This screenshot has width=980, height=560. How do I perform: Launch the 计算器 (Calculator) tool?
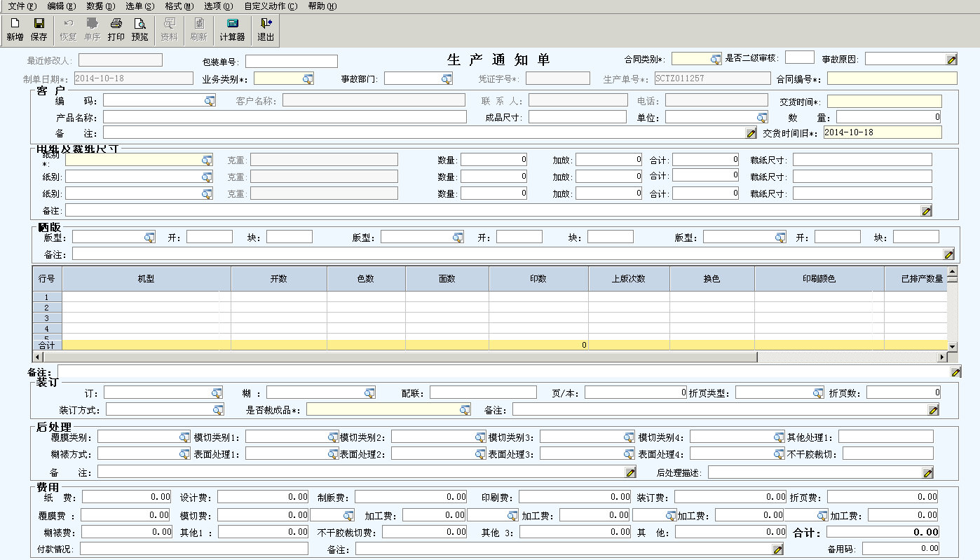232,29
